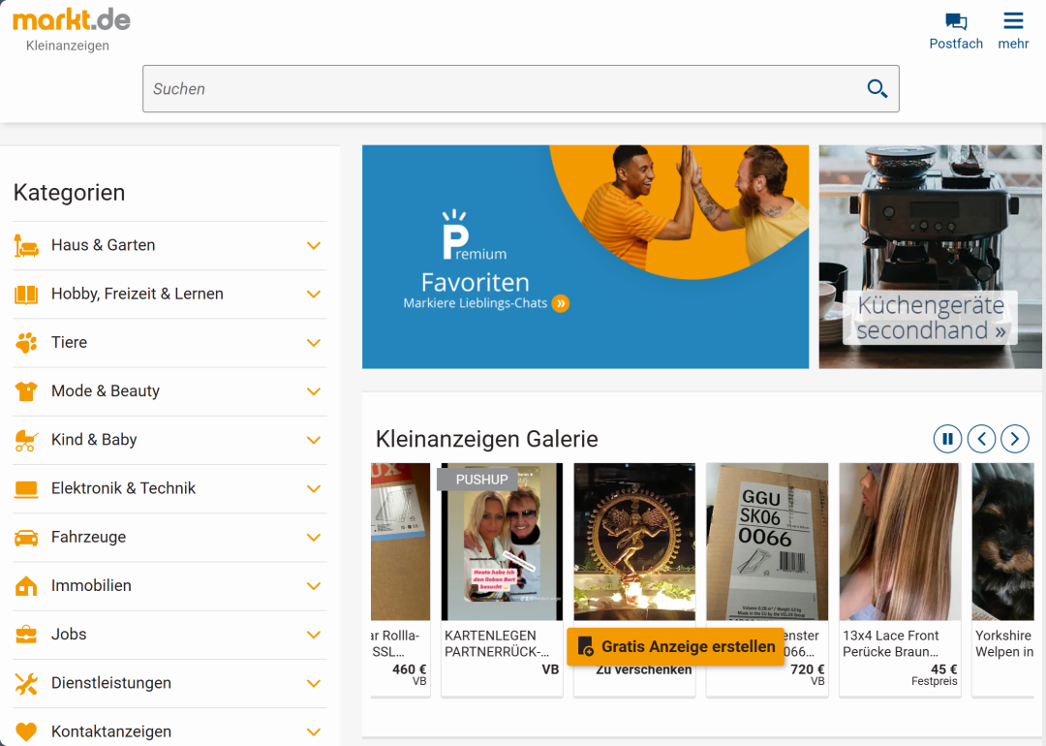Select Hobby, Freizeit & Lernen category
This screenshot has width=1046, height=746.
[138, 295]
